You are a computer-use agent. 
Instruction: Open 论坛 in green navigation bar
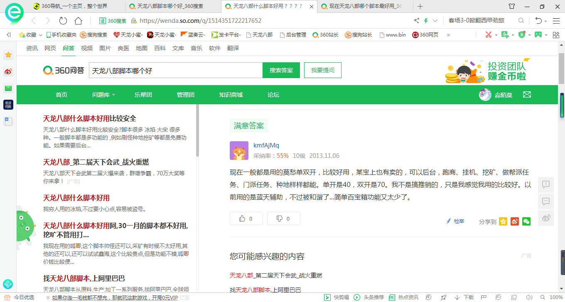coord(273,95)
